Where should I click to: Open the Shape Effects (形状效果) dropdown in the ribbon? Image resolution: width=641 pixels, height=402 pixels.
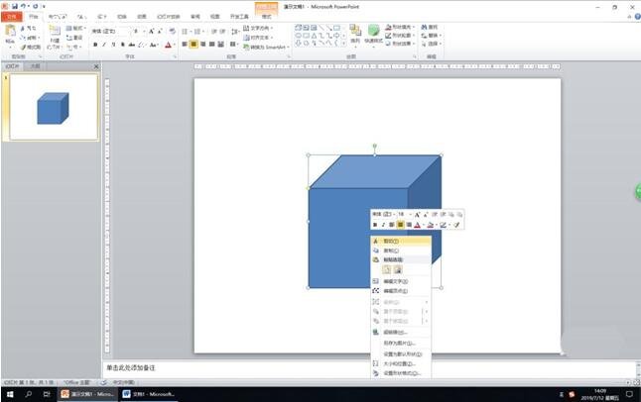pyautogui.click(x=400, y=44)
